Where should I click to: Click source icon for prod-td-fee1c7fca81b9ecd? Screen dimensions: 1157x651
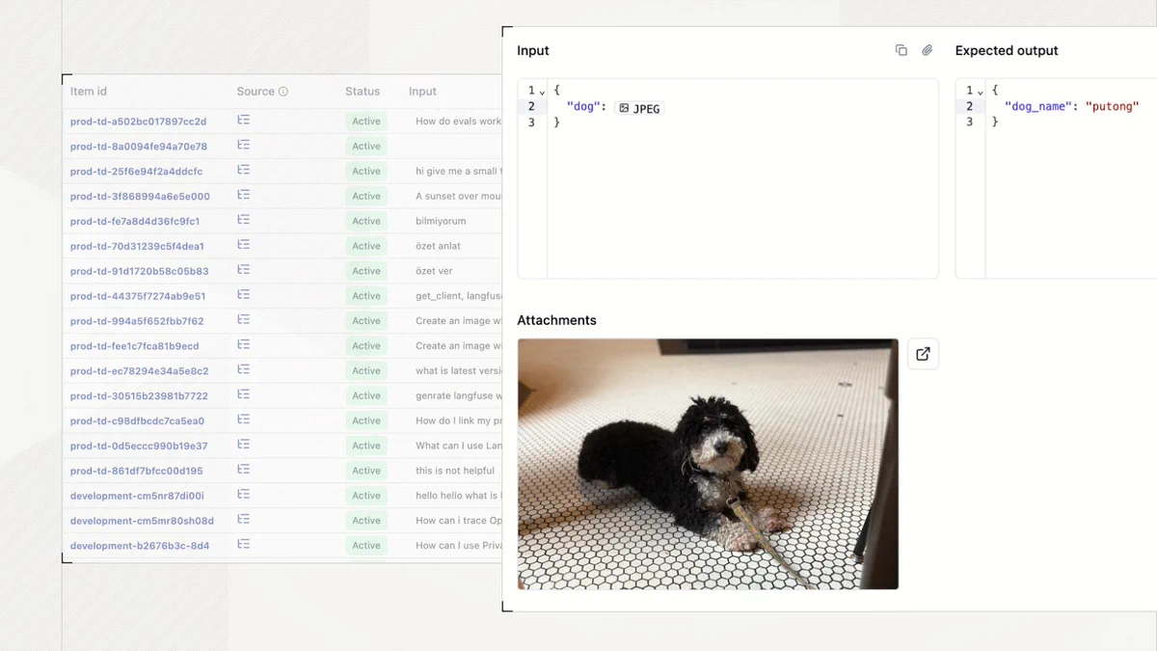tap(244, 345)
